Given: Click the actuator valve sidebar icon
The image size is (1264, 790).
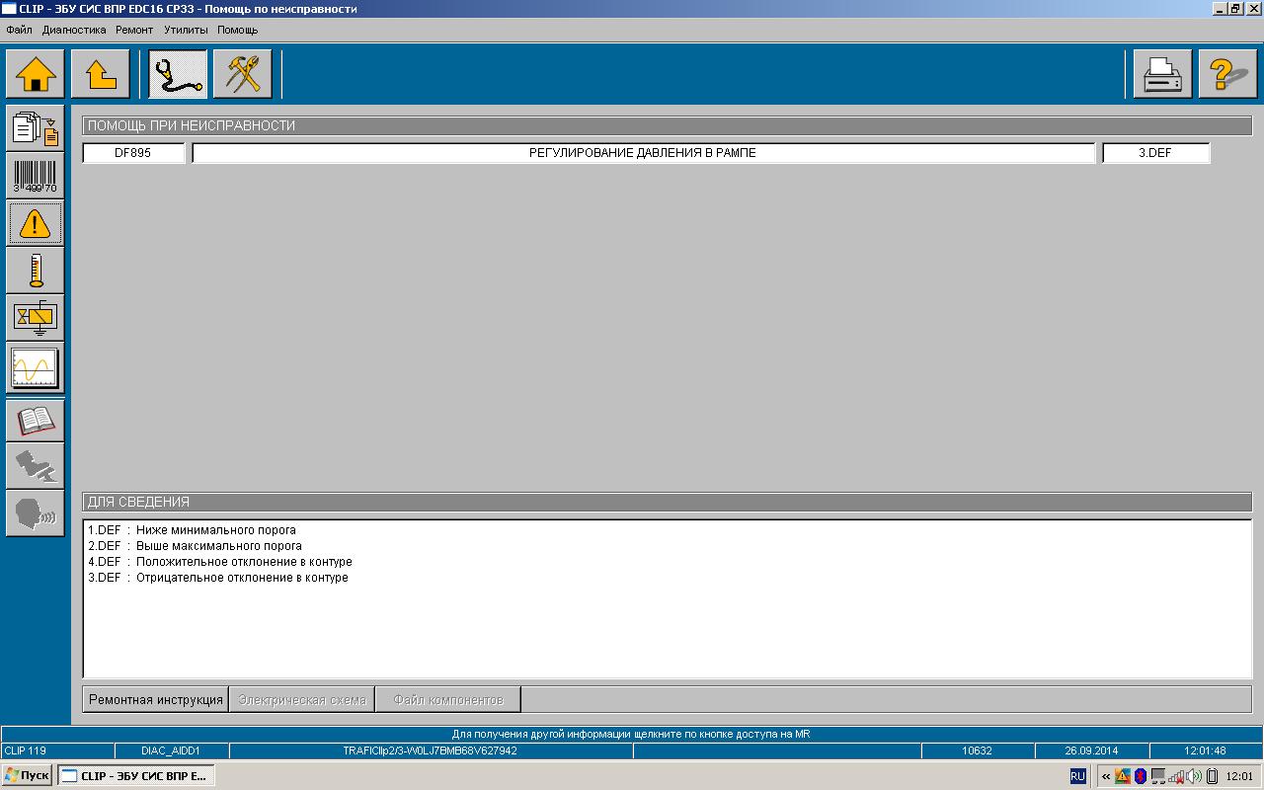Looking at the screenshot, I should pos(36,318).
